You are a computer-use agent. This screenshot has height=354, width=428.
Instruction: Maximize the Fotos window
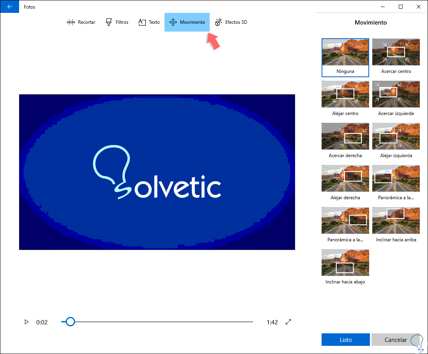401,7
